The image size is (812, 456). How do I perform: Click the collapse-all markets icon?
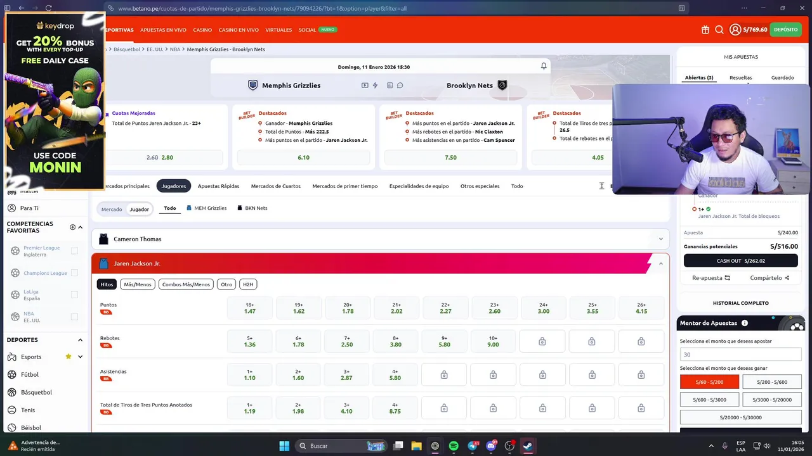point(601,186)
